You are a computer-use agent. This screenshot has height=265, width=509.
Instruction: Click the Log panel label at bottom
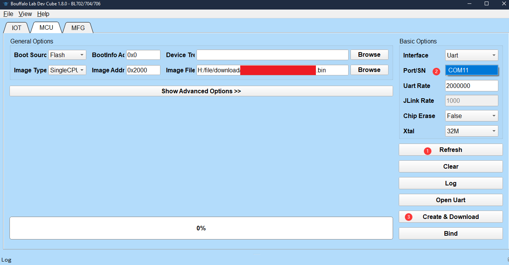click(x=6, y=260)
